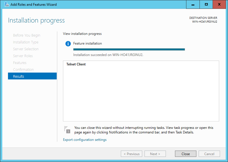Close the wizard with title bar X

tap(219, 5)
